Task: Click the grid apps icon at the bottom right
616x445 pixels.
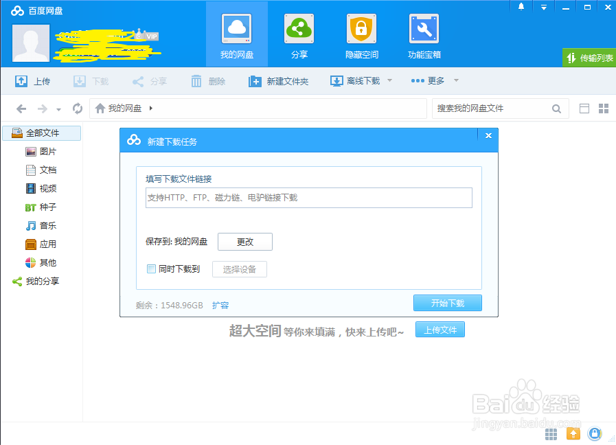Action: [x=551, y=434]
